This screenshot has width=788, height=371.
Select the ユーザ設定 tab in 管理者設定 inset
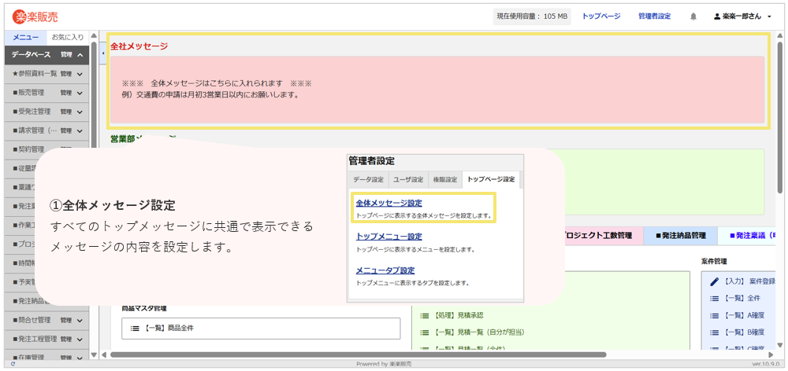coord(407,179)
